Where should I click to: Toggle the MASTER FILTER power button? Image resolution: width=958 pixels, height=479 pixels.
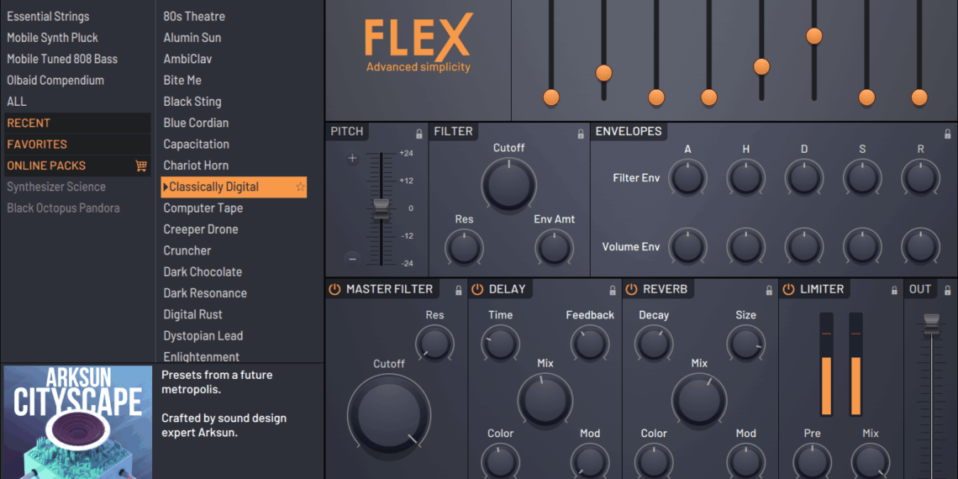(x=334, y=290)
